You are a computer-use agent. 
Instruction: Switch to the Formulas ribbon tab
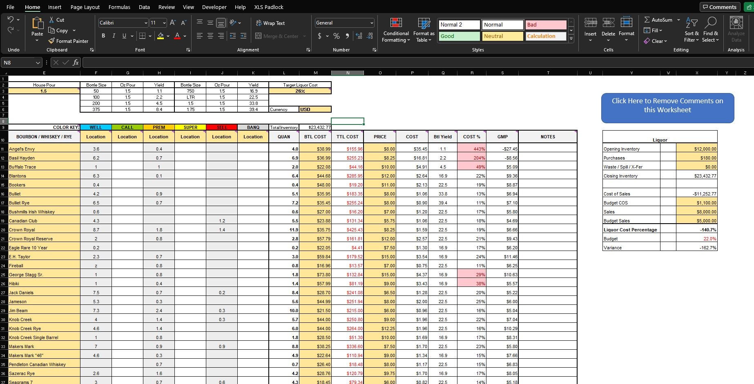[119, 7]
